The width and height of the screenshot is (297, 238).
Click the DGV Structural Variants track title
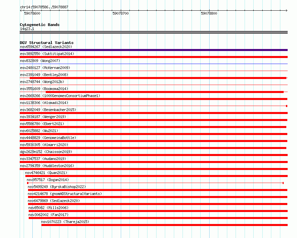click(x=47, y=43)
